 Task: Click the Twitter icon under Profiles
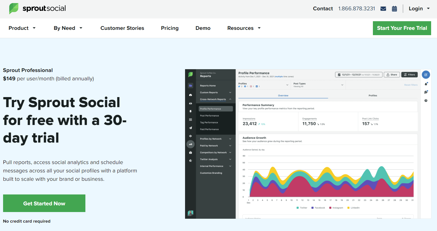pos(239,86)
